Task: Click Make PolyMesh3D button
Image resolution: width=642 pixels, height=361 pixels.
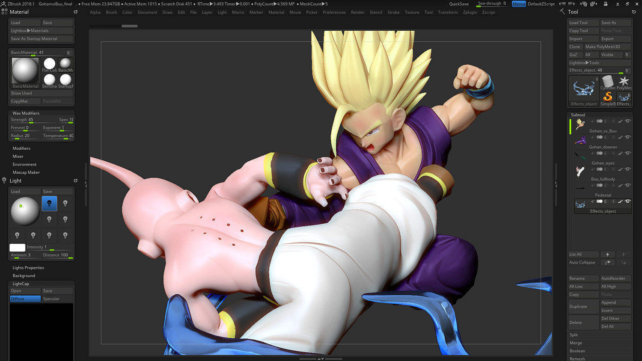Action: pos(608,47)
